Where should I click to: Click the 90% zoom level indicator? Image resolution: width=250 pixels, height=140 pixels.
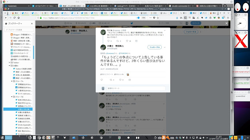(x=144, y=18)
